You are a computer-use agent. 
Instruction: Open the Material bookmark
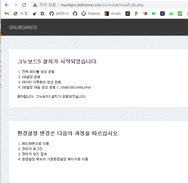pyautogui.click(x=91, y=14)
